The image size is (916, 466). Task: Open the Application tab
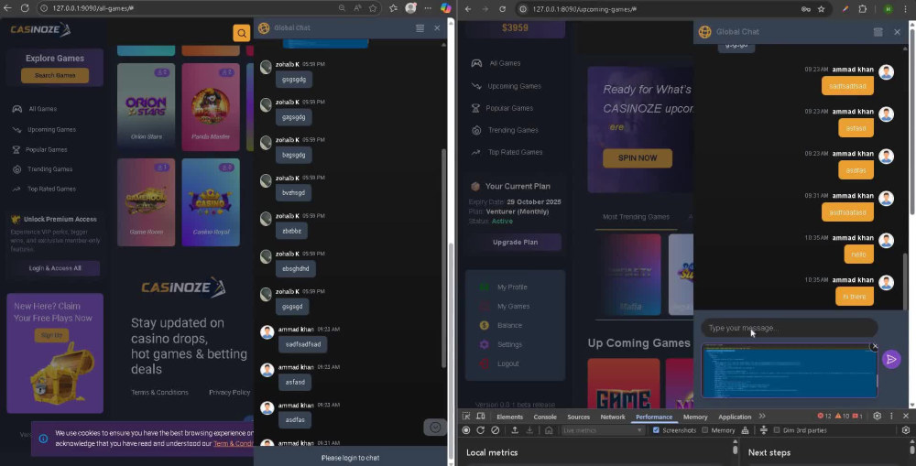[x=735, y=417]
